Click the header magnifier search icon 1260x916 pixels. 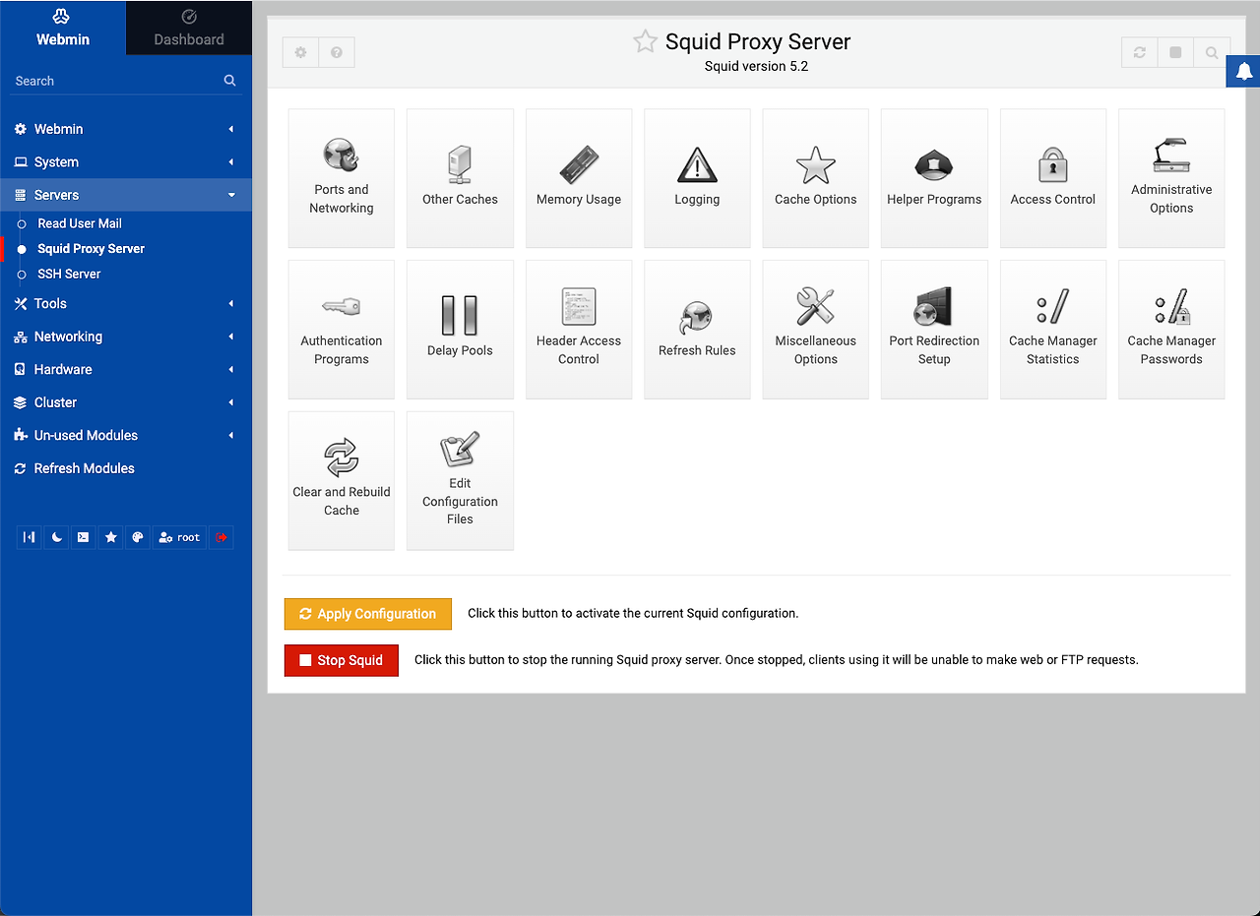pos(1212,52)
